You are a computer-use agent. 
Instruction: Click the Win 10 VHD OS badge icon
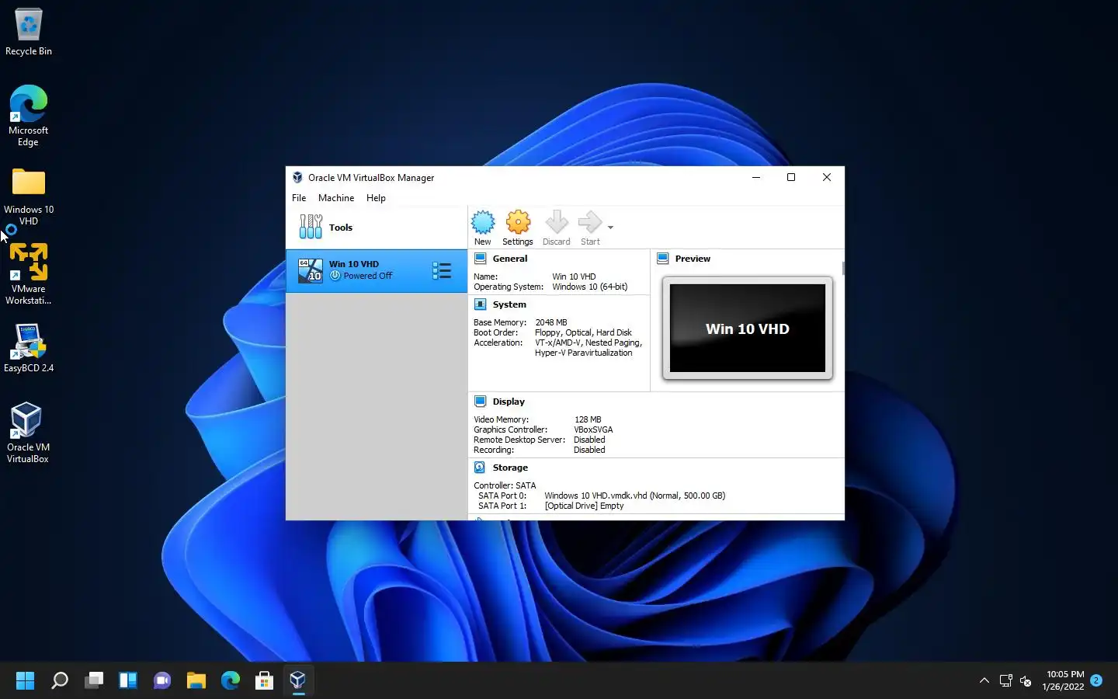311,270
